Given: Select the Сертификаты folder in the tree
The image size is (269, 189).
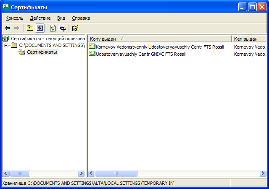Looking at the screenshot, I should 42,52.
